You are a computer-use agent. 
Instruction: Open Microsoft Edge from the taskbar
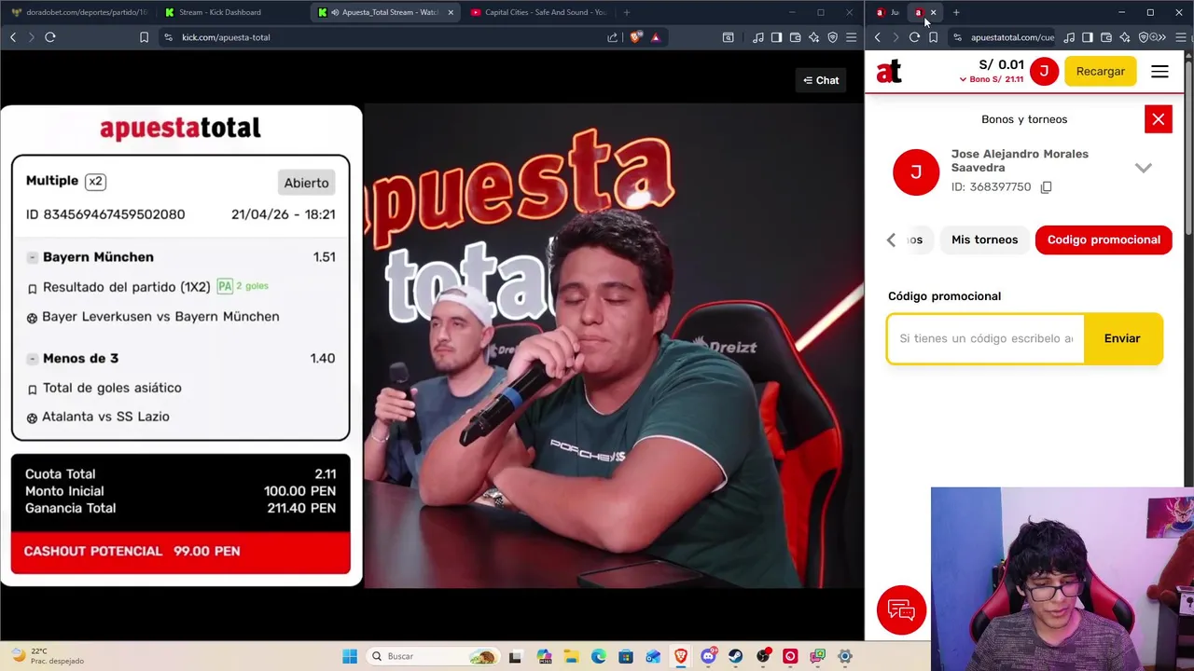click(598, 656)
